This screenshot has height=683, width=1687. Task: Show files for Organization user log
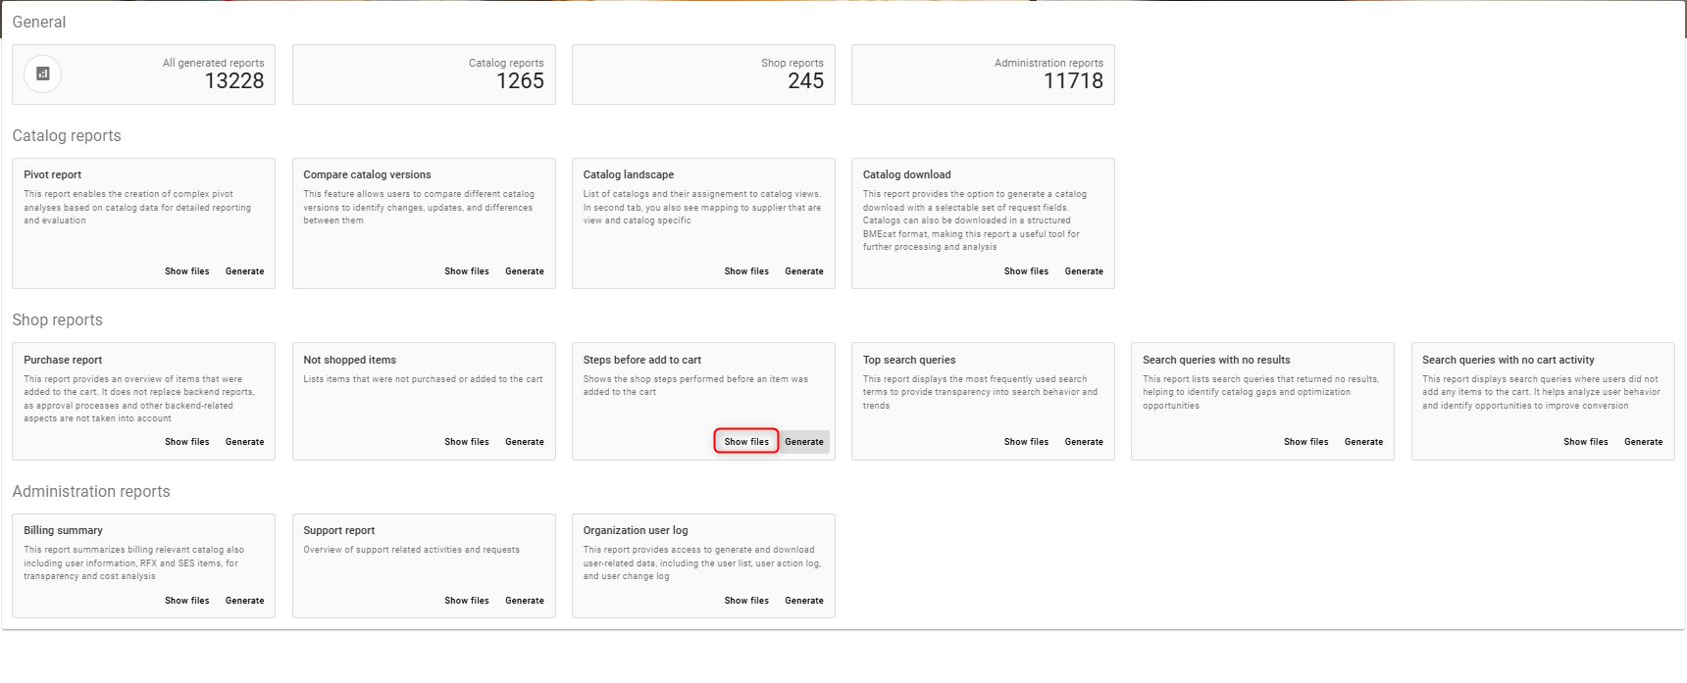tap(746, 601)
